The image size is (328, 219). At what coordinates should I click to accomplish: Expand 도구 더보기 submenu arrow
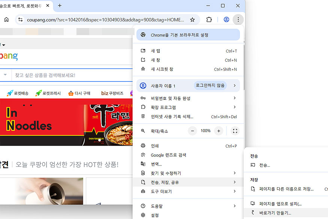point(235,191)
